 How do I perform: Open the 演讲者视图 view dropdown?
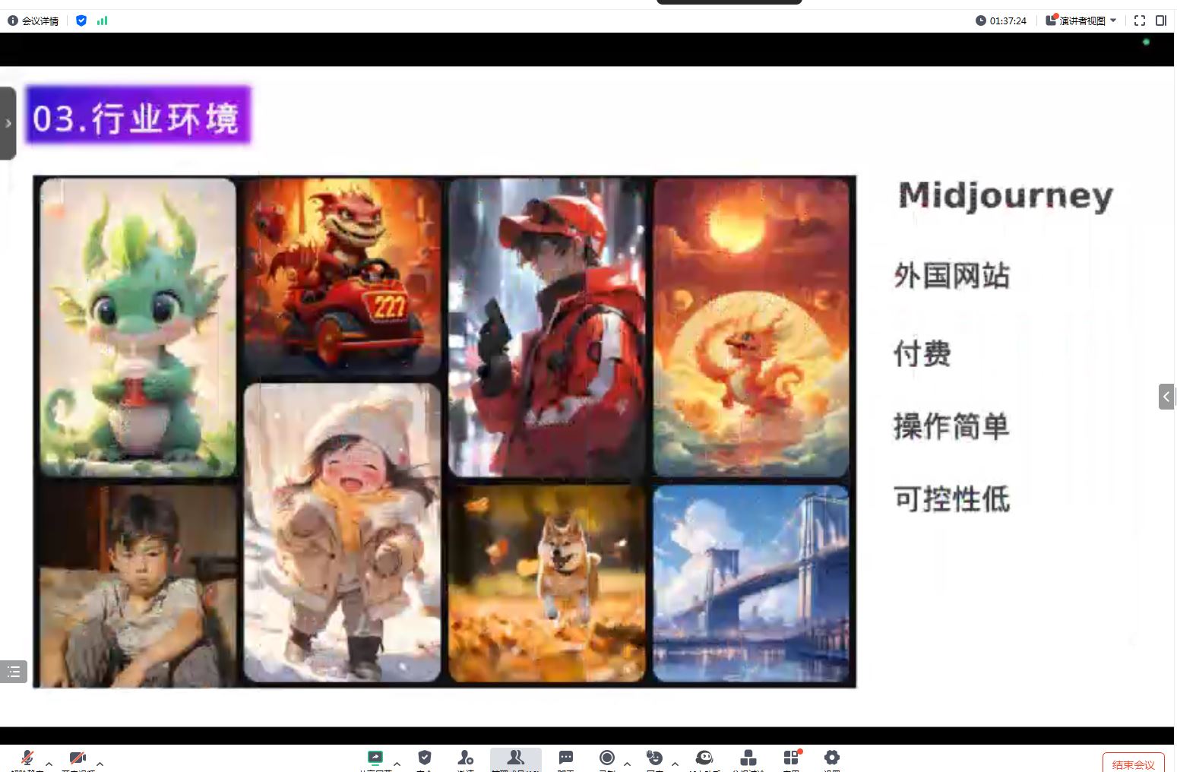(1082, 21)
